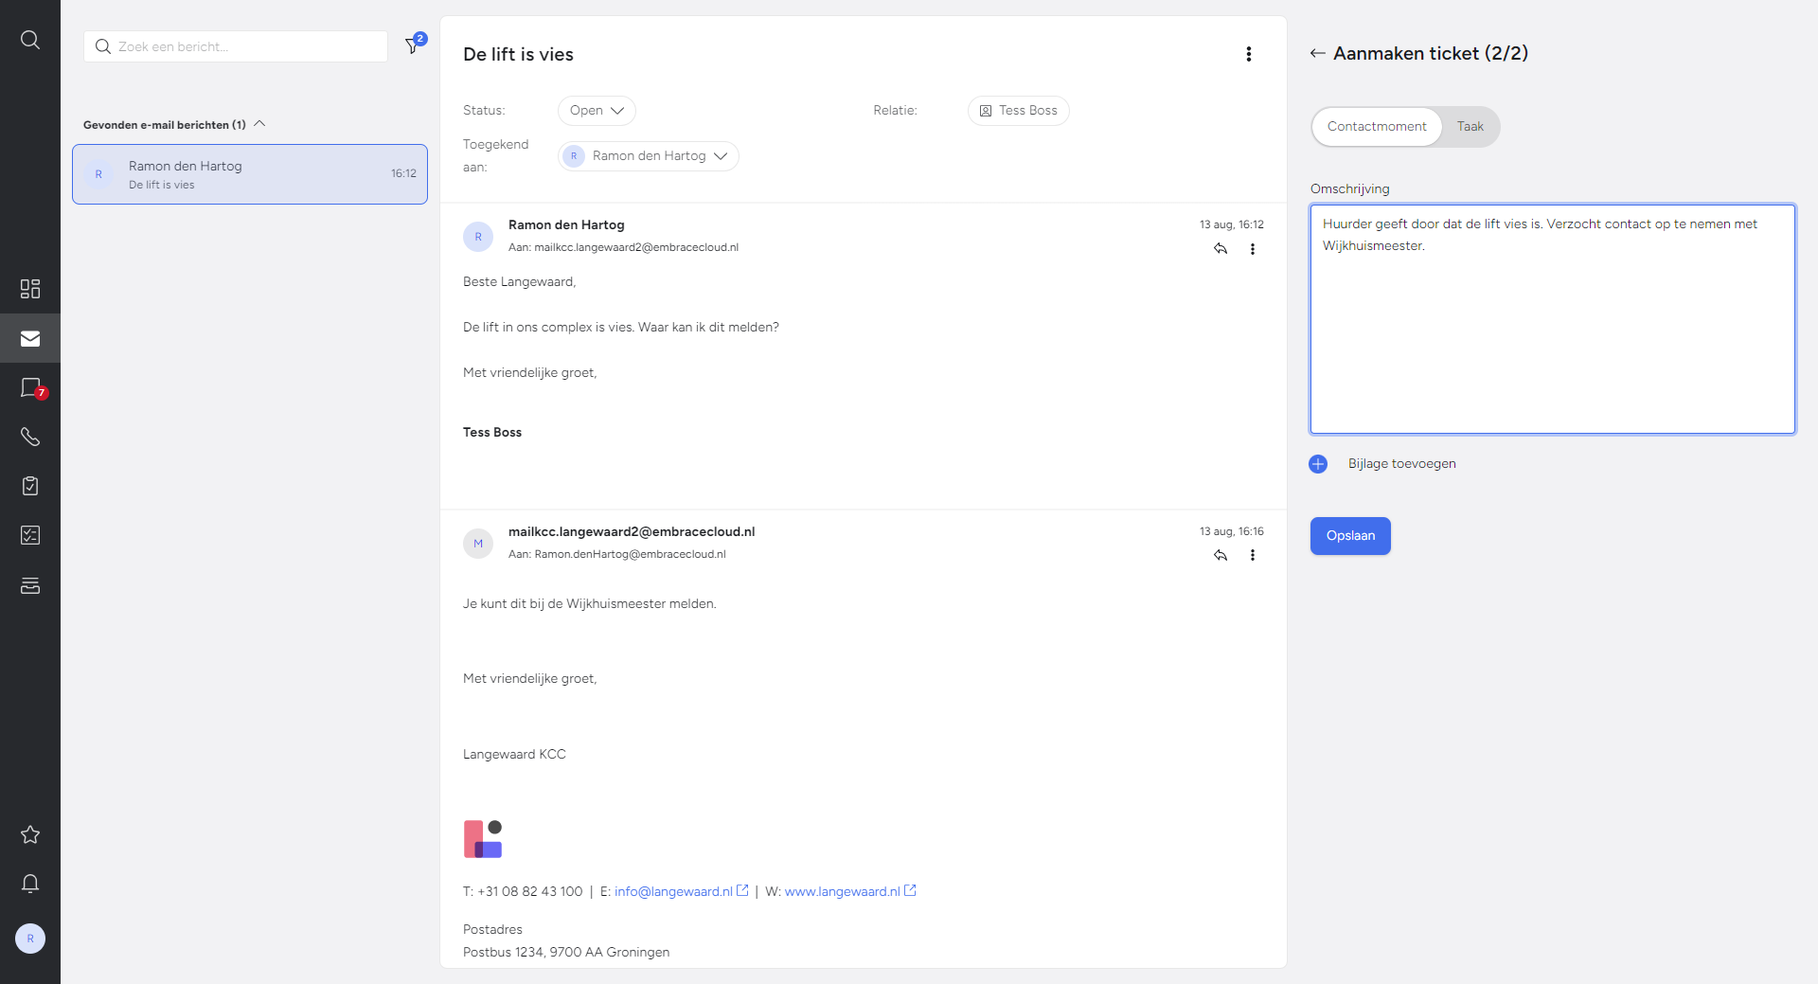Click the message filter icon
The width and height of the screenshot is (1818, 984).
click(414, 45)
